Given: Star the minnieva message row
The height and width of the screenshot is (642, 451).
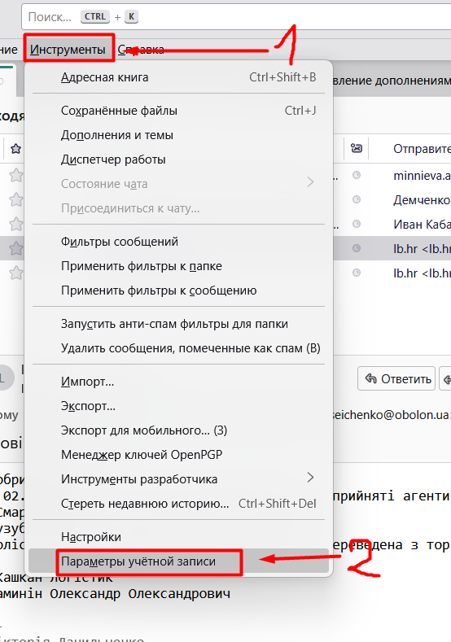Looking at the screenshot, I should tap(16, 175).
